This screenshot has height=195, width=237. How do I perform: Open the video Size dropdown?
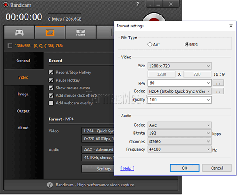pyautogui.click(x=179, y=66)
